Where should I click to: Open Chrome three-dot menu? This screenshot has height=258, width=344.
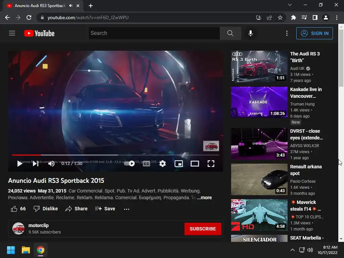(337, 17)
